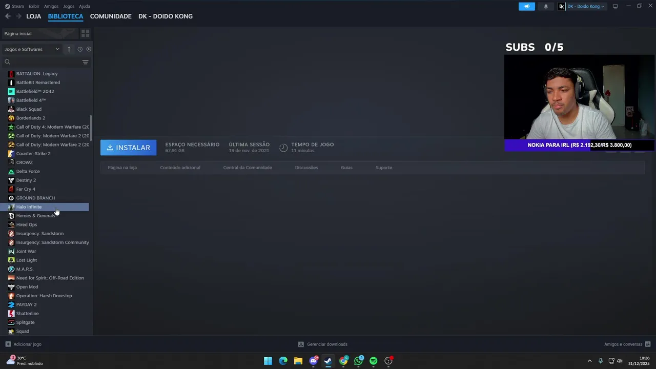Toggle the recent activity clock filter
Screen dimensions: 656x369
click(x=80, y=49)
